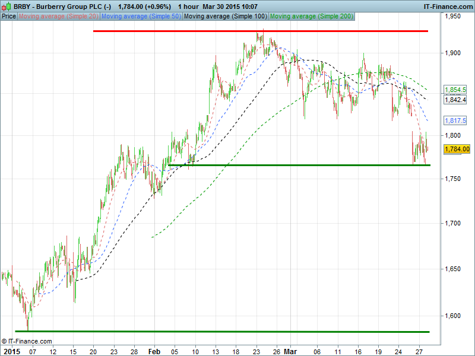Click the 1 hour timeframe label
475x356 pixels.
pos(188,6)
